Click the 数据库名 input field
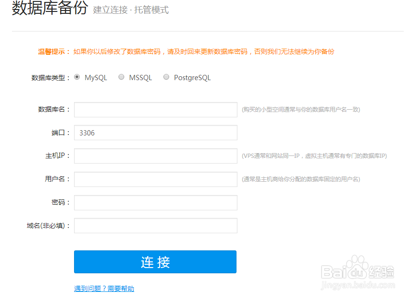Screen dimensions: 419x300 (x=155, y=109)
